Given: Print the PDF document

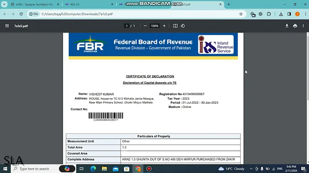Looking at the screenshot, I should [295, 26].
